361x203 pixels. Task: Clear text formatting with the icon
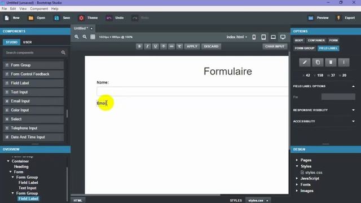point(179,46)
